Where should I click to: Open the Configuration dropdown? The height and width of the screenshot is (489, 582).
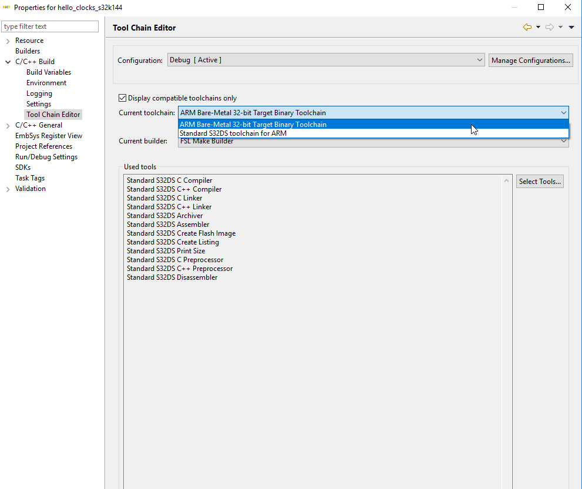tap(326, 60)
